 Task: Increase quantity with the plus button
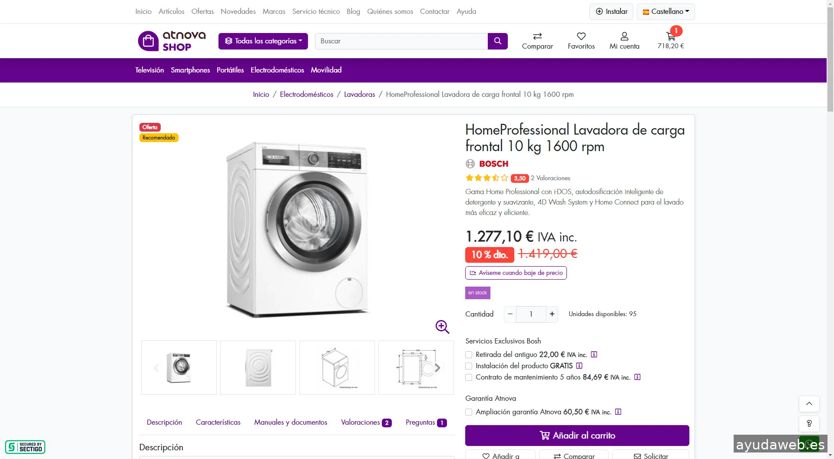pos(552,314)
